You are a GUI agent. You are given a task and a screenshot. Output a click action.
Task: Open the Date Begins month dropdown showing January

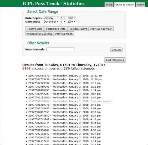[x=51, y=18]
